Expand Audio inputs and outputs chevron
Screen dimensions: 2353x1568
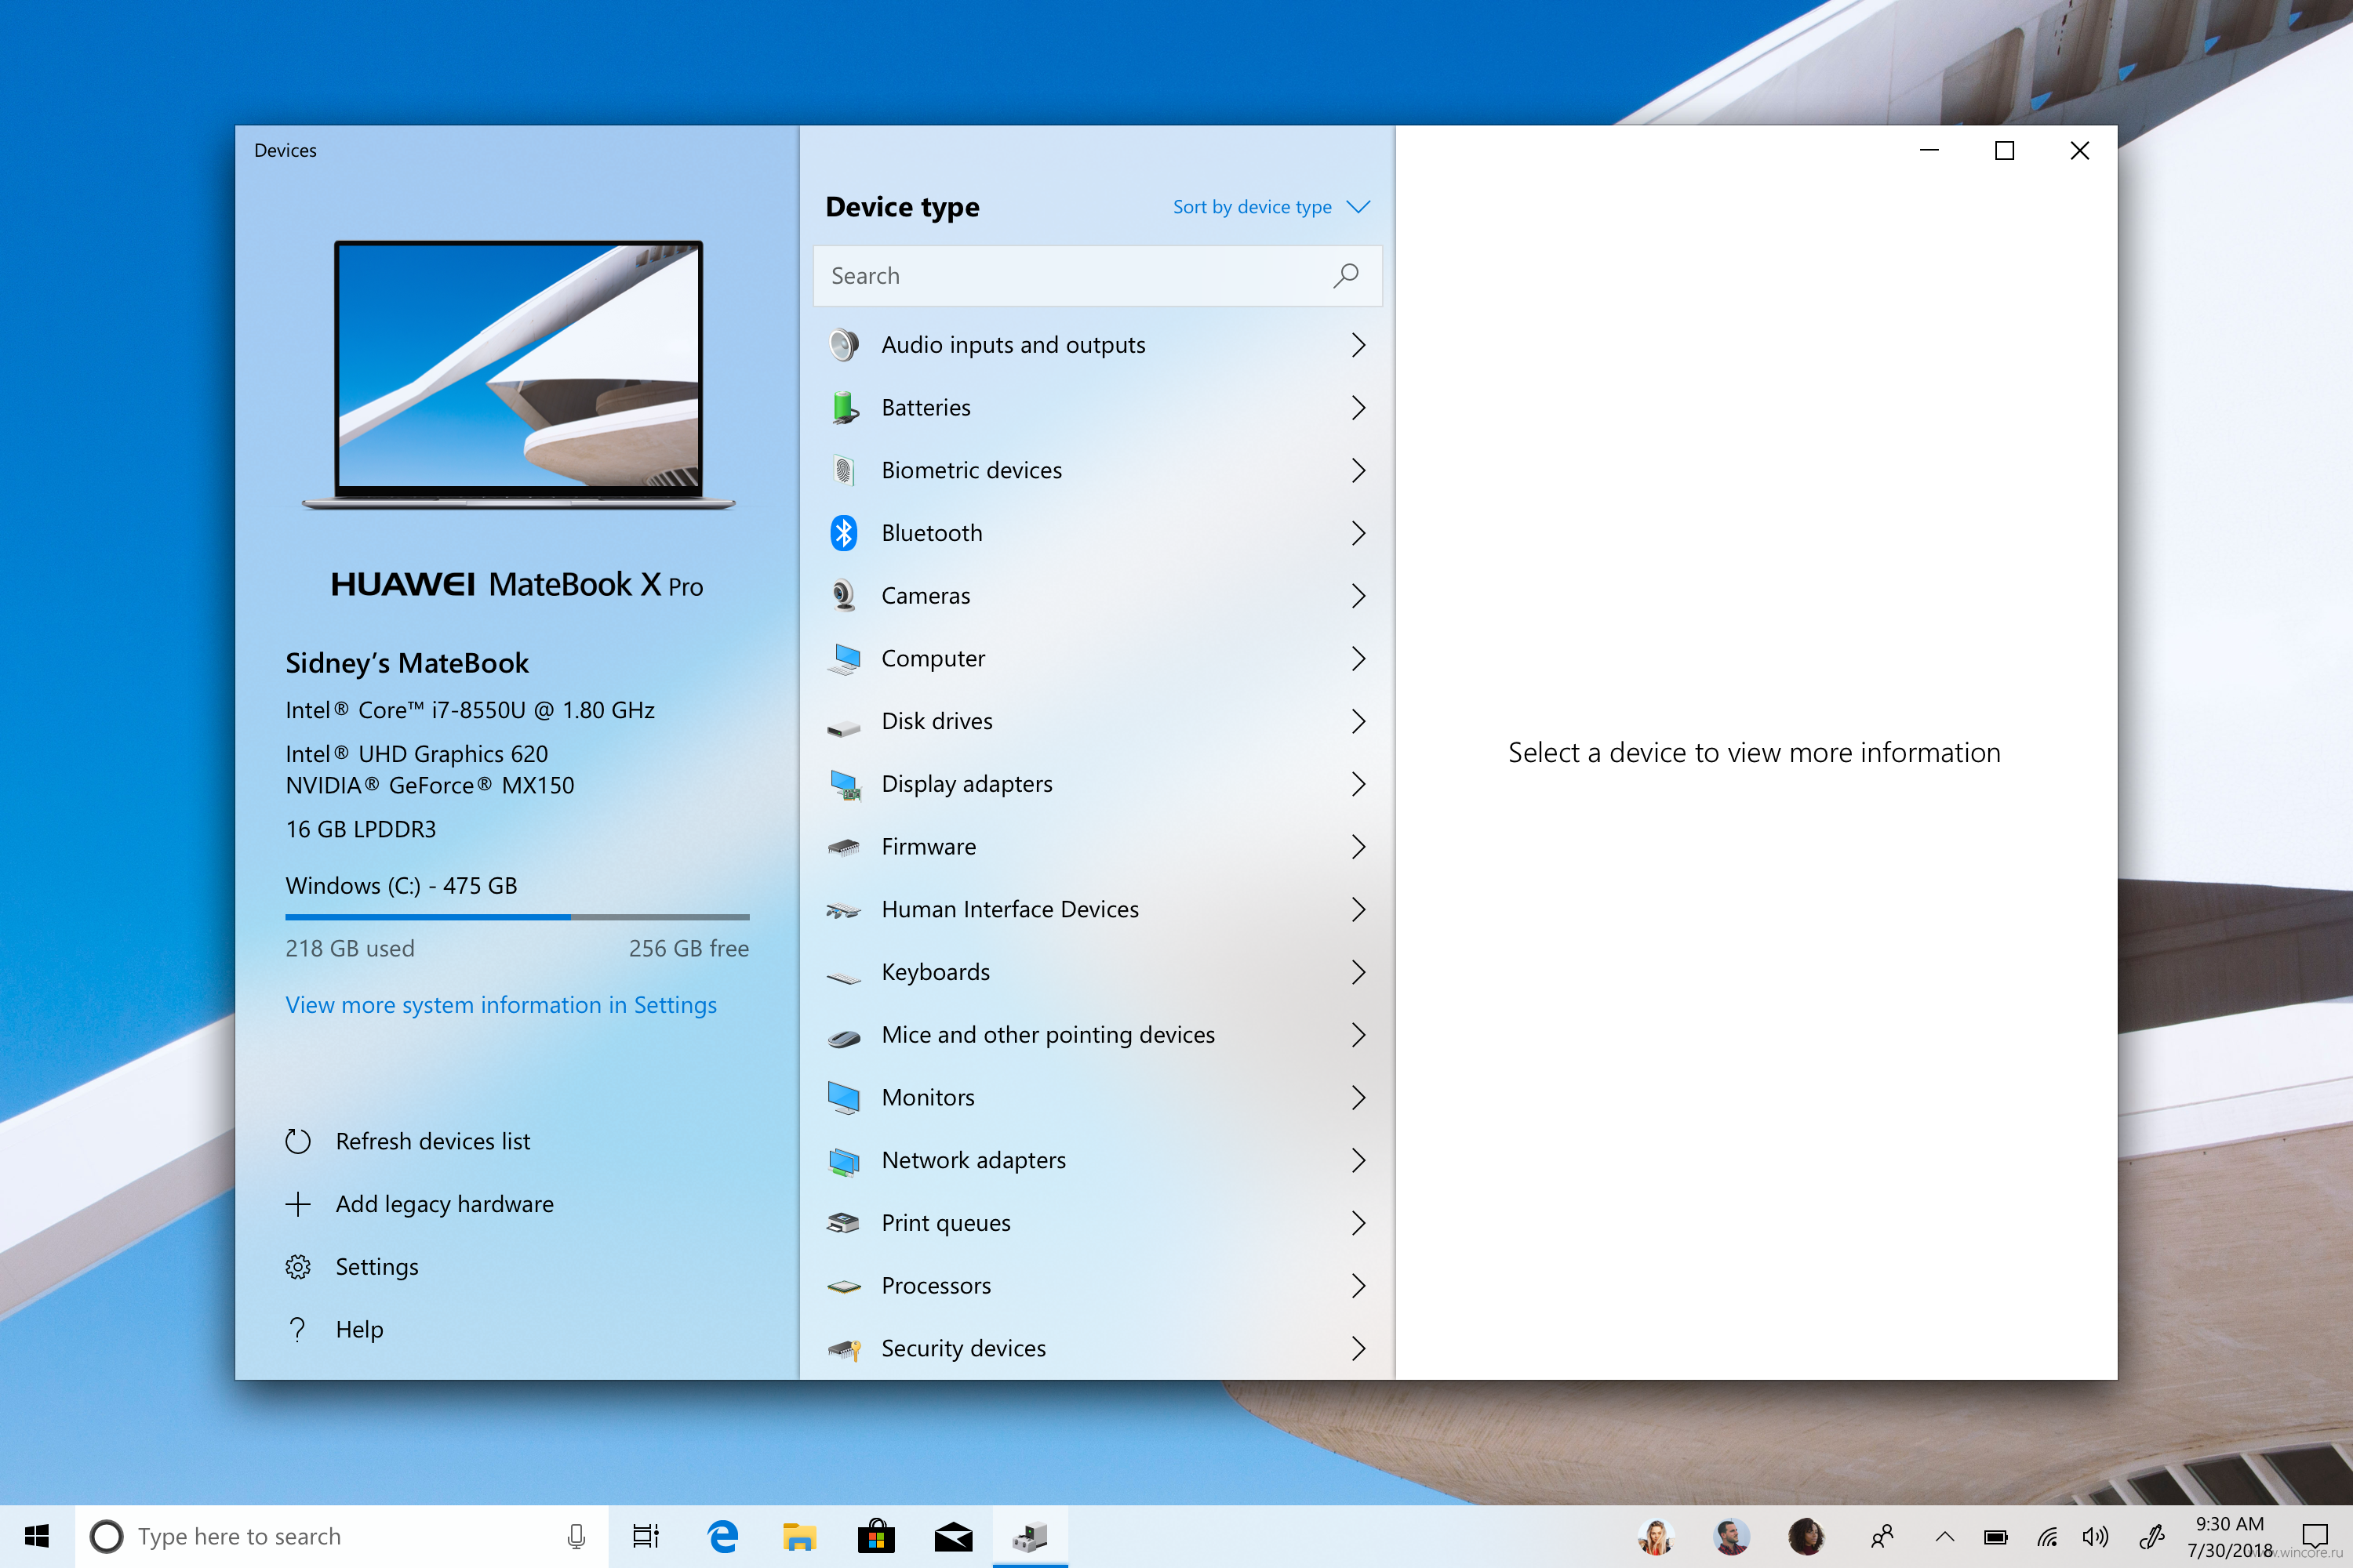1358,345
